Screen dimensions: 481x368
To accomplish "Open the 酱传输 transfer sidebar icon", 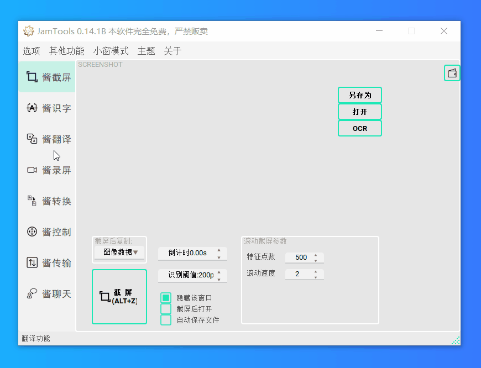I will (x=32, y=262).
